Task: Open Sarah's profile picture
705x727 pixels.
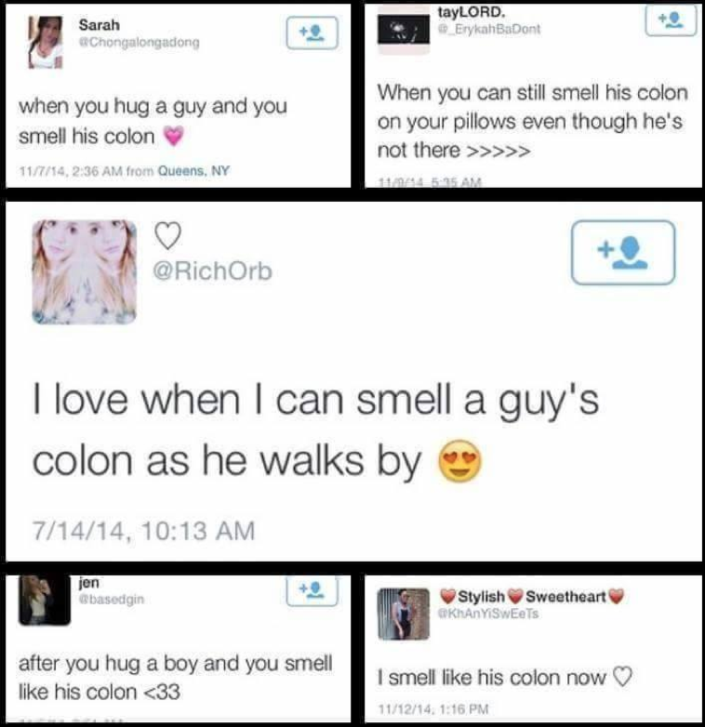Action: click(45, 42)
